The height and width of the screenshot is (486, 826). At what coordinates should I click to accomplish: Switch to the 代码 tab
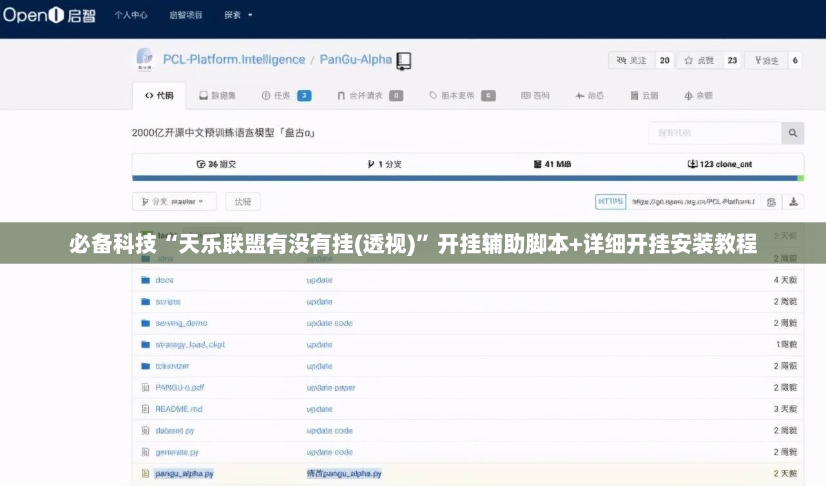click(159, 95)
